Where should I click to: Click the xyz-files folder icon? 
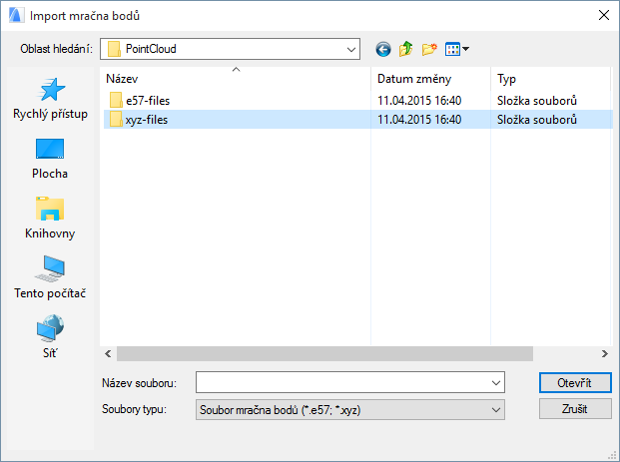116,120
